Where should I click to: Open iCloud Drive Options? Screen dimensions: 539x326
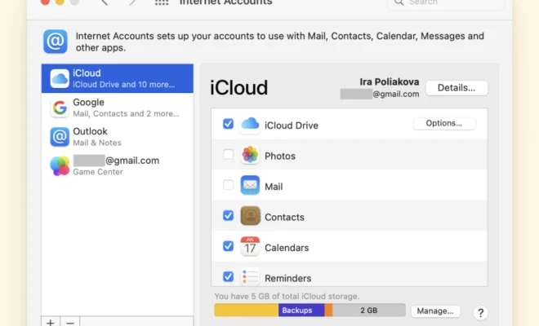(x=444, y=123)
